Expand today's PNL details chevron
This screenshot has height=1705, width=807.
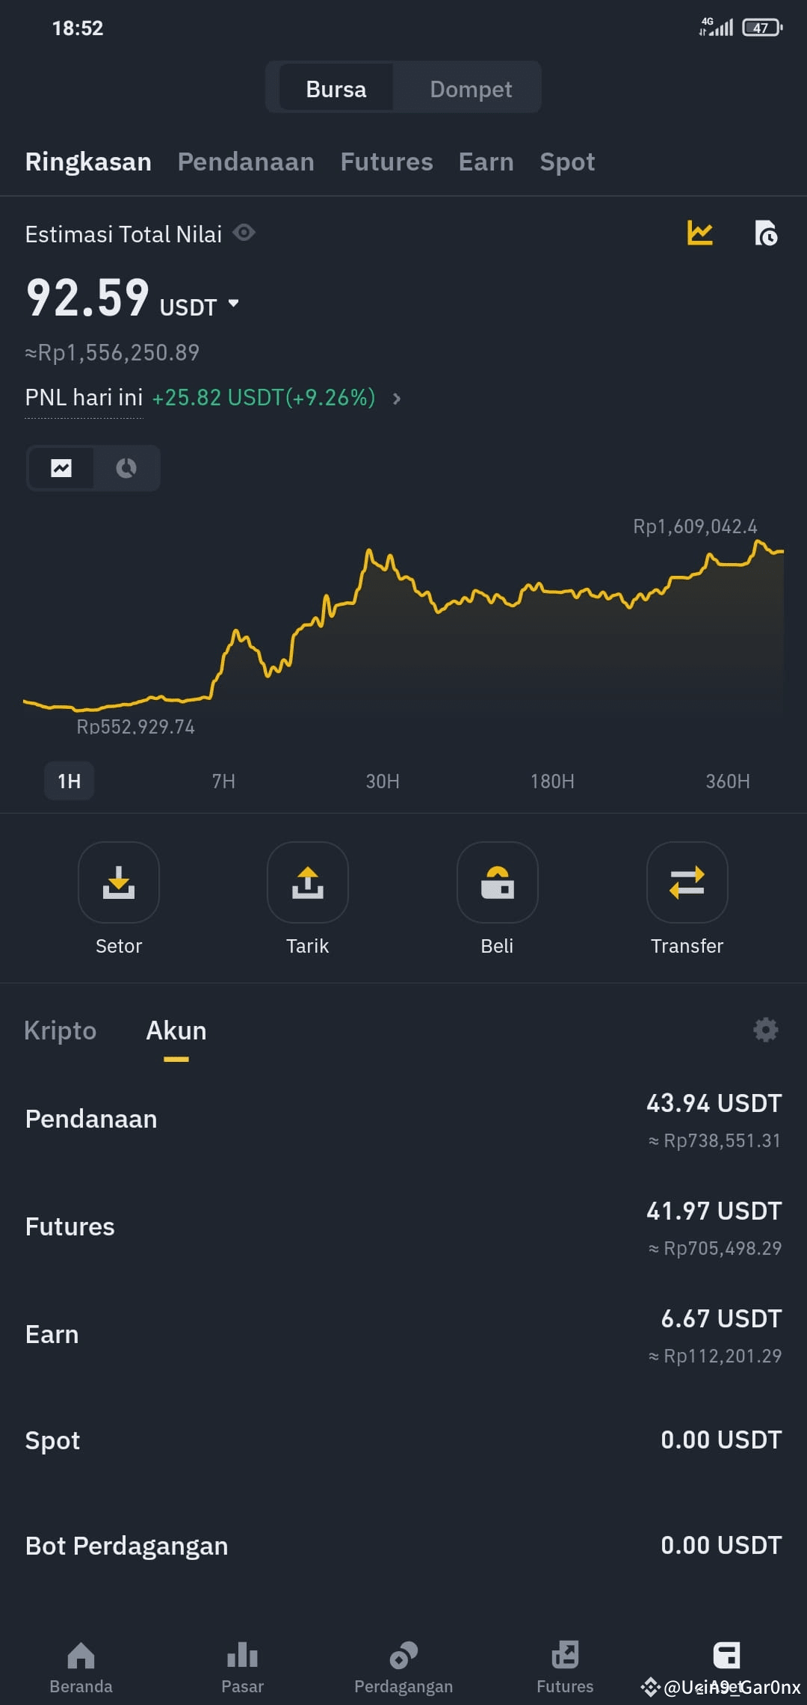pos(397,399)
